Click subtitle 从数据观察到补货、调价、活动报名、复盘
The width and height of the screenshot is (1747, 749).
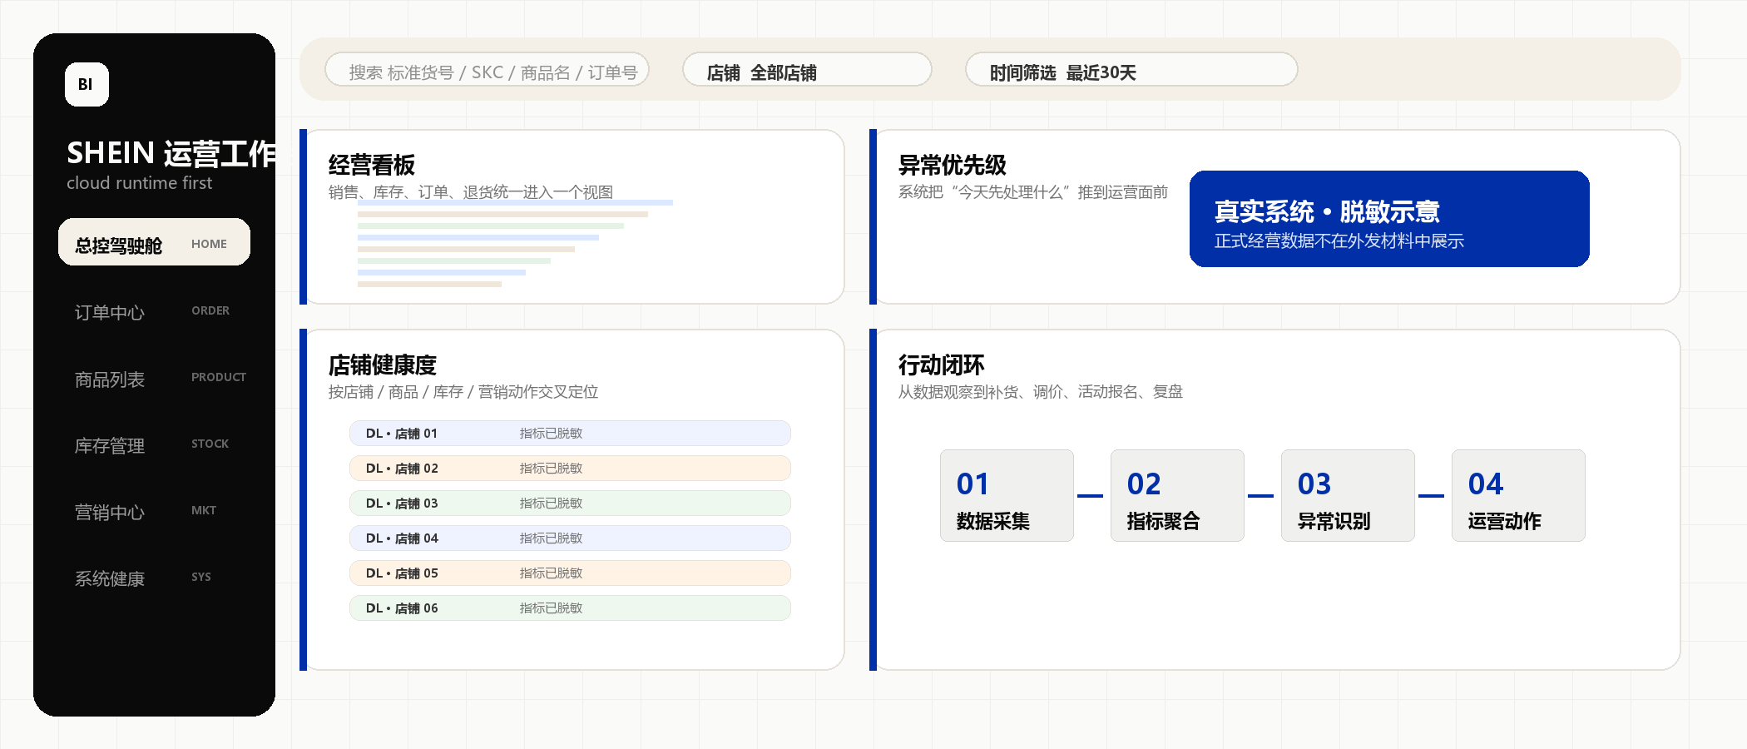(1040, 392)
